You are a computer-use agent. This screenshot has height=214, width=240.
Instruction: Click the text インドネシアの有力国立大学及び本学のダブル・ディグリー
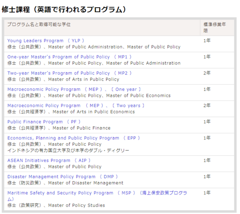[68, 150]
